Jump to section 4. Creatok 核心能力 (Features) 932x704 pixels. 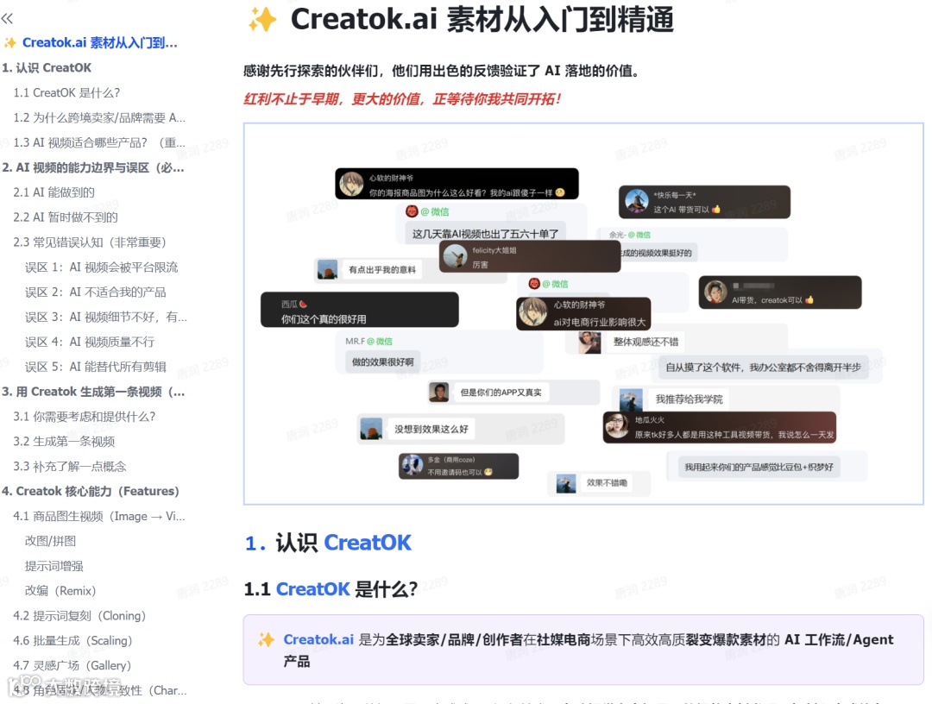pyautogui.click(x=91, y=491)
